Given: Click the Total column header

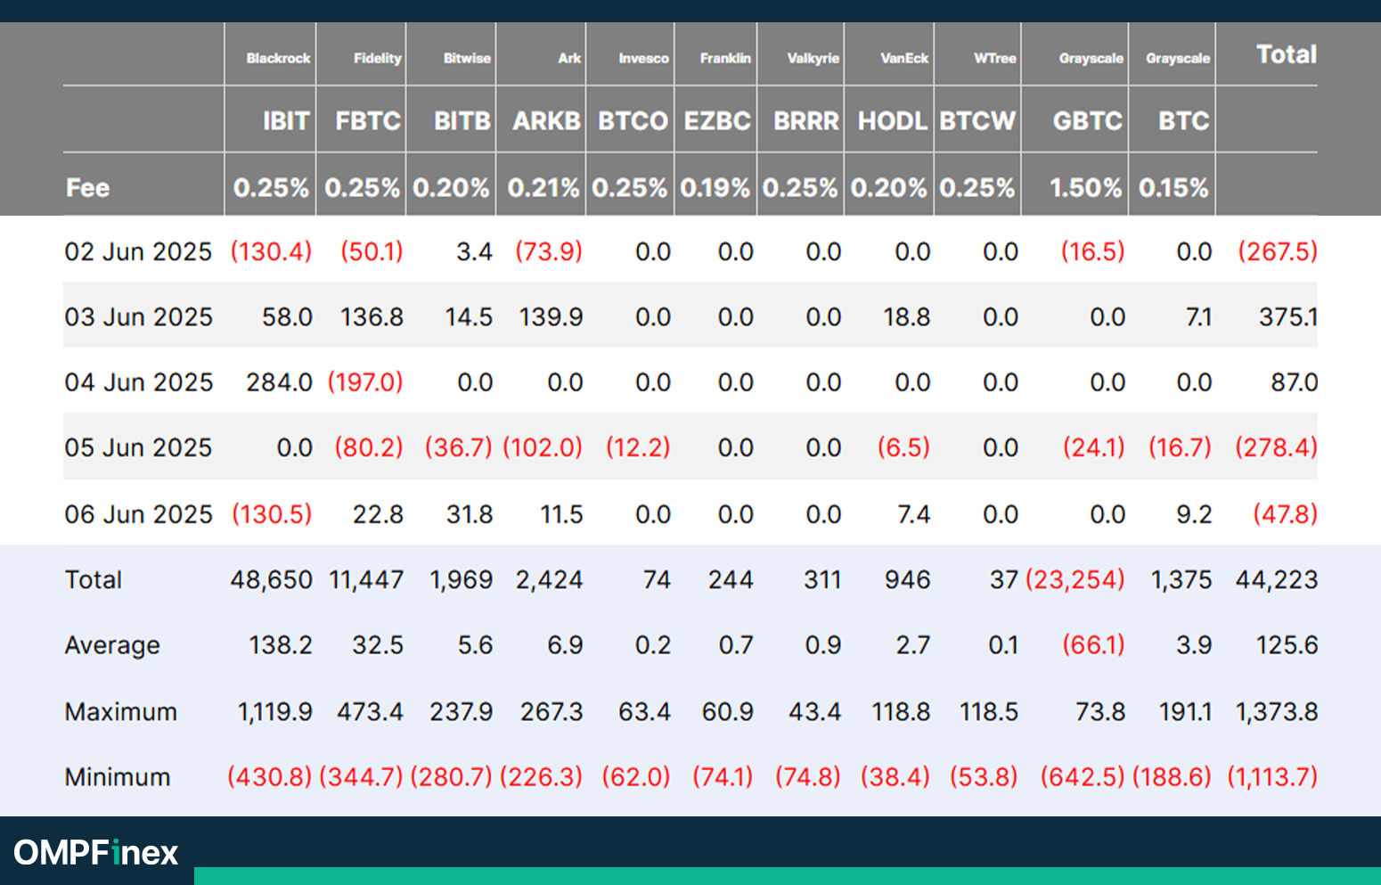Looking at the screenshot, I should point(1286,54).
